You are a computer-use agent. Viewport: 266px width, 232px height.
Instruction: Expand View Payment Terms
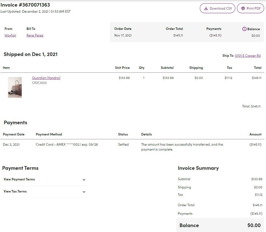point(44,179)
